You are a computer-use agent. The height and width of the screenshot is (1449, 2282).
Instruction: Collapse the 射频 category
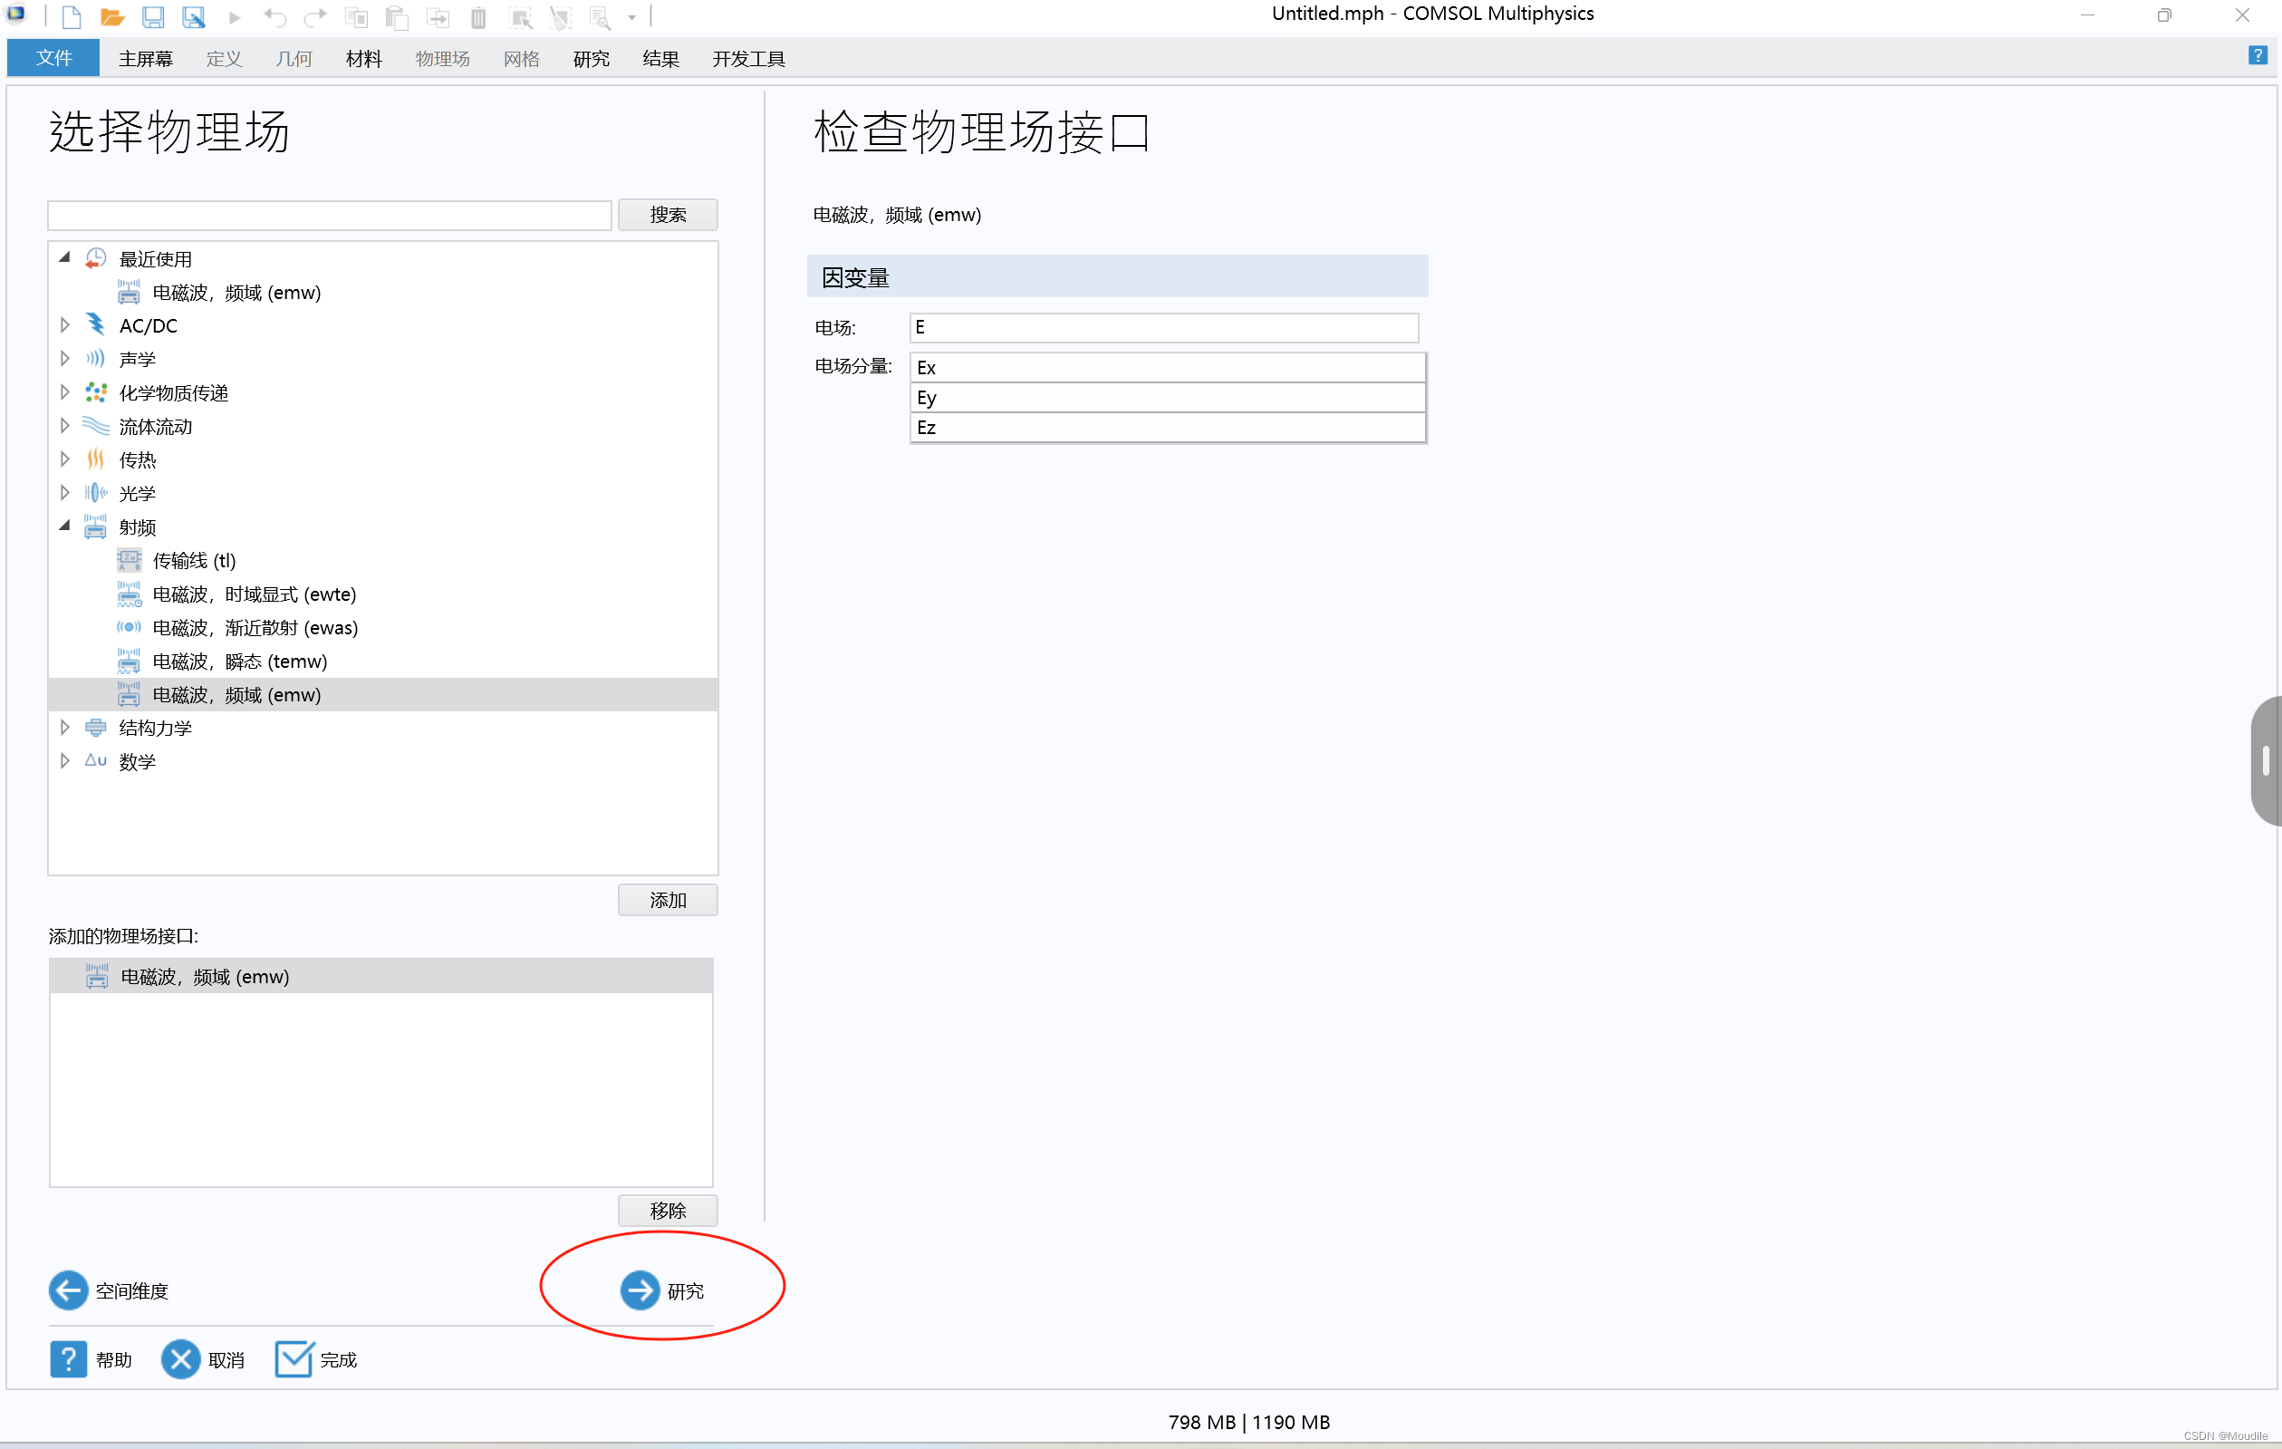(x=63, y=526)
